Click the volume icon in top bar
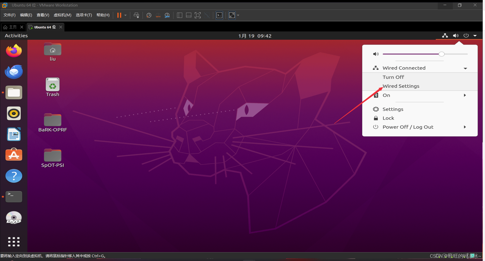 456,36
